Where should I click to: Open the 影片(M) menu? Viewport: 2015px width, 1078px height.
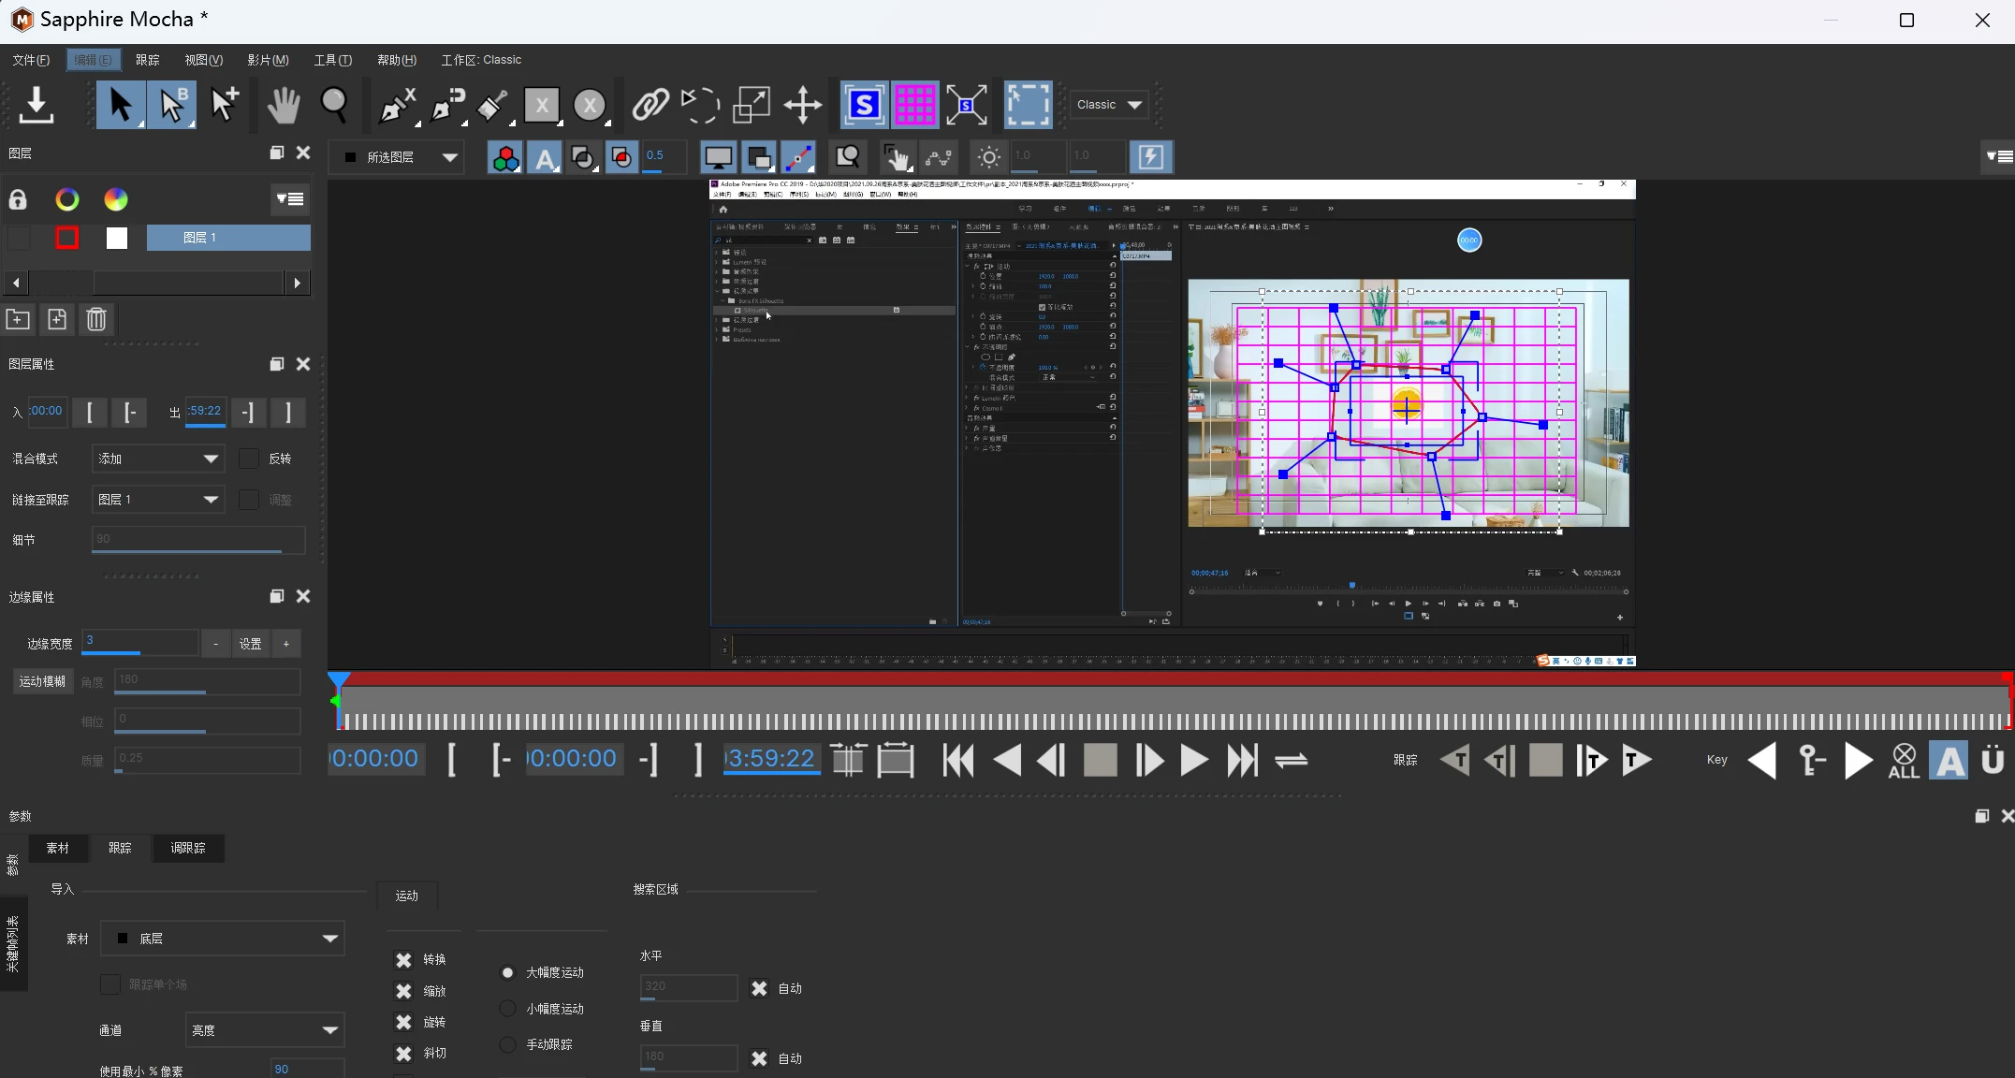pyautogui.click(x=268, y=60)
